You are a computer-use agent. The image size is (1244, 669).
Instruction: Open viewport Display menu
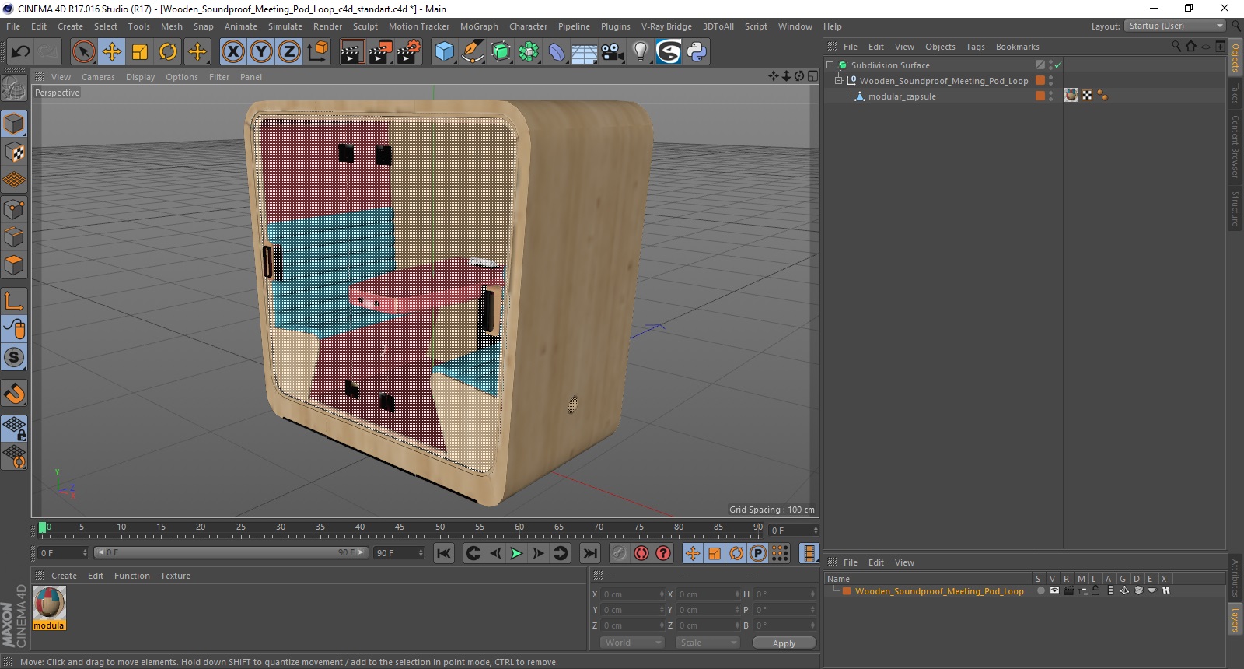141,77
